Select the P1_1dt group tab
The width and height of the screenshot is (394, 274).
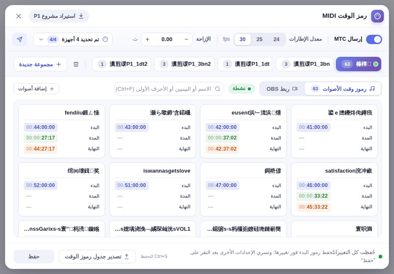coord(245,64)
